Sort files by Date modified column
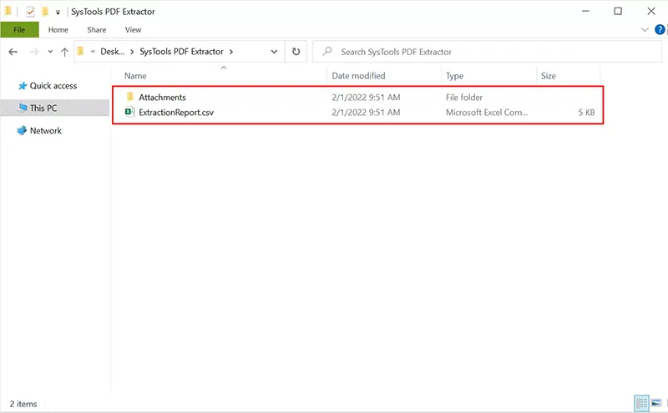Image resolution: width=668 pixels, height=413 pixels. click(x=358, y=76)
